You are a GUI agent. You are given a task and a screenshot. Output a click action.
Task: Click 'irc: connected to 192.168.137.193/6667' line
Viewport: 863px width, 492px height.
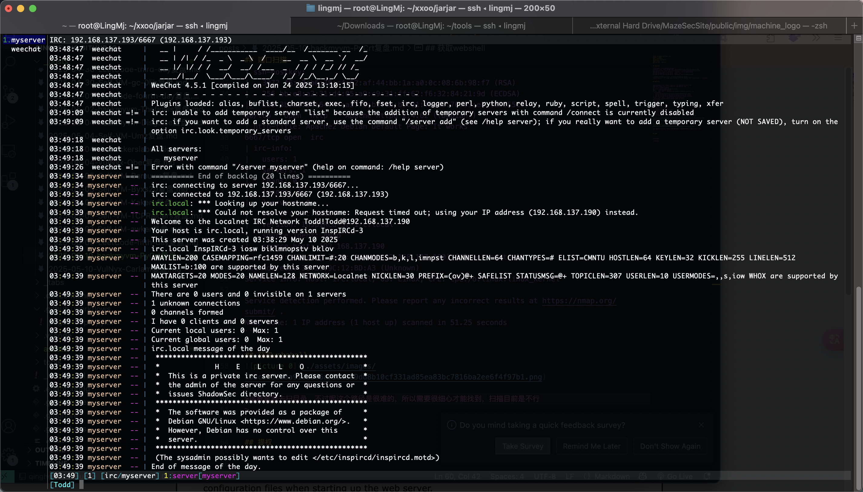(269, 194)
